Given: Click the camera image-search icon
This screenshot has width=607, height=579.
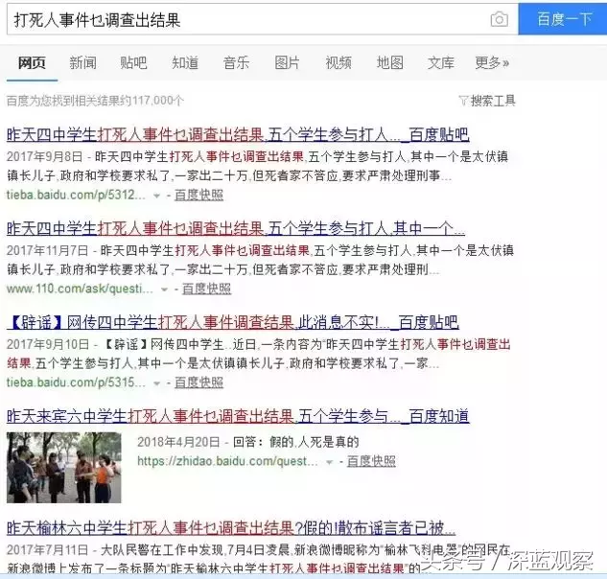Looking at the screenshot, I should pos(499,19).
